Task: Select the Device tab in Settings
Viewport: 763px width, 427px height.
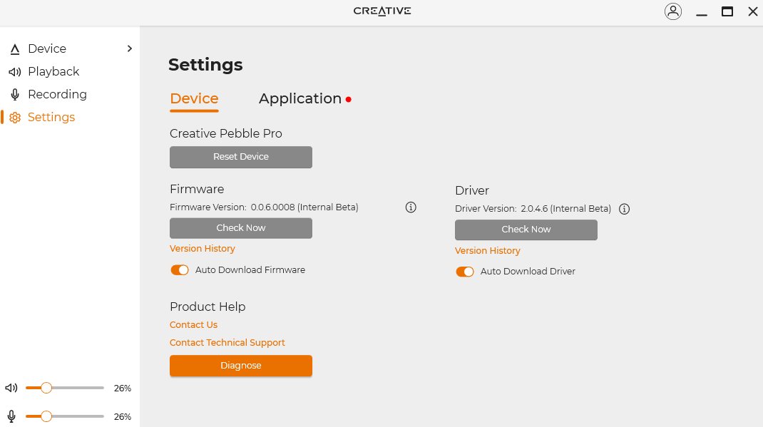Action: coord(194,98)
